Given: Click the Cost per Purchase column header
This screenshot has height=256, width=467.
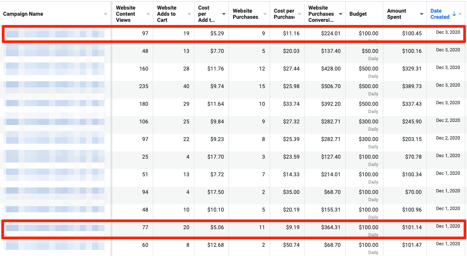Looking at the screenshot, I should [x=284, y=14].
